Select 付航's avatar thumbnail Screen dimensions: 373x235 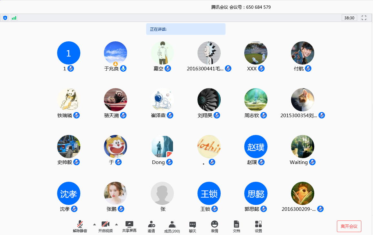pos(302,53)
